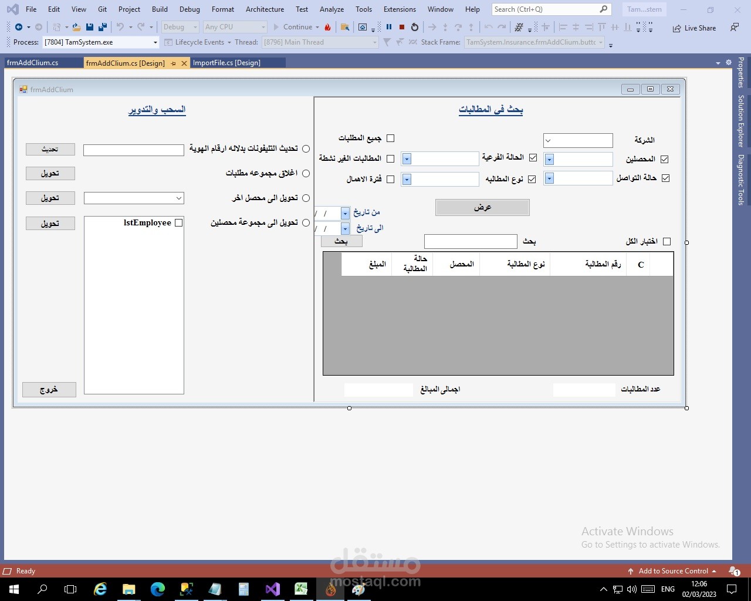Click Windows Start button
Image resolution: width=751 pixels, height=601 pixels.
14,589
